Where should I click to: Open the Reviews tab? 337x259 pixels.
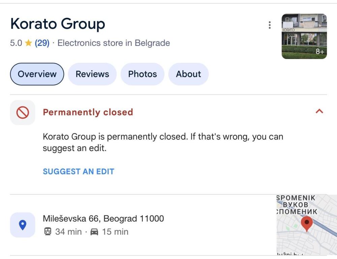point(92,74)
